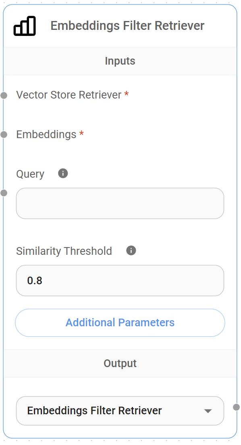Select the Output section header
This screenshot has height=445, width=241.
click(x=120, y=363)
